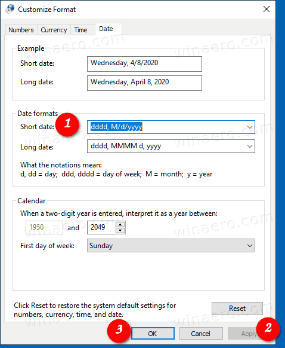Confirm changes with OK button

tap(153, 334)
